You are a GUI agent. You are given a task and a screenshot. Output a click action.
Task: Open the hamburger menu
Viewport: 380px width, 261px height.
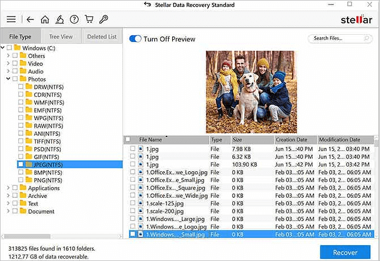point(11,19)
